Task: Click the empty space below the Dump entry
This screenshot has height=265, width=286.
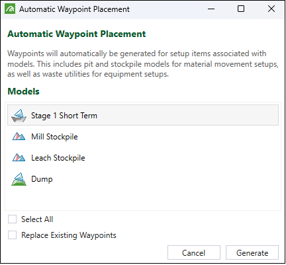Action: (143, 200)
